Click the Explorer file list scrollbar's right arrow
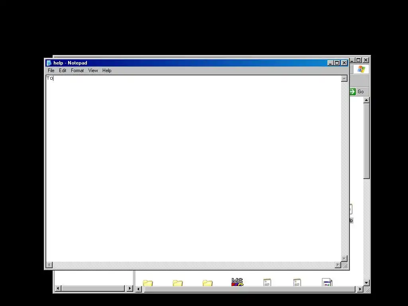Screen dimensions: 408x306 360,289
